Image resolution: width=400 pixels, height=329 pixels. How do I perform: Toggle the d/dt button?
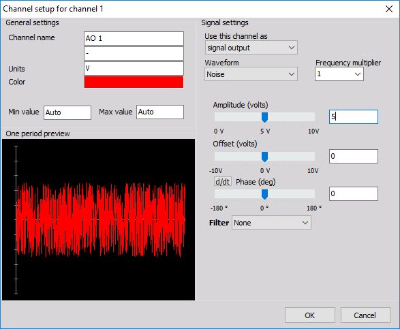point(223,182)
